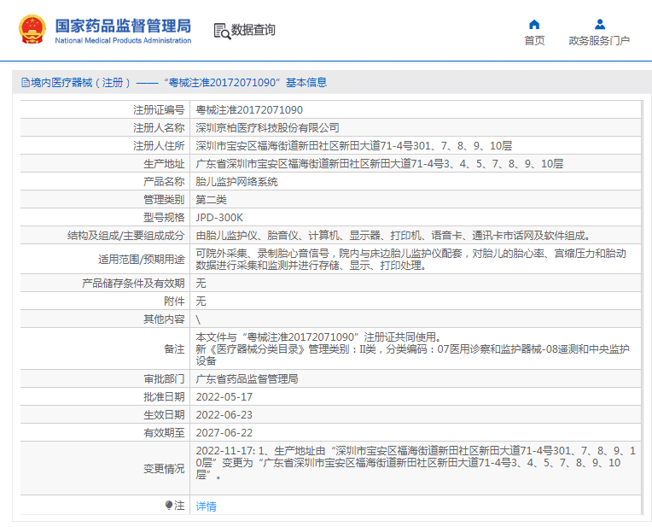Image resolution: width=652 pixels, height=527 pixels.
Task: Click 产品储存条件及有效期 value 无
Action: coord(201,283)
